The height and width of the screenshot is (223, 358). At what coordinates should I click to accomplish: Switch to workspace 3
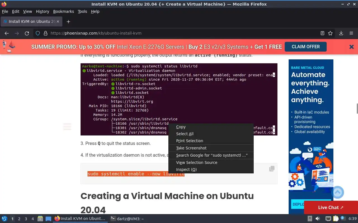(26, 219)
